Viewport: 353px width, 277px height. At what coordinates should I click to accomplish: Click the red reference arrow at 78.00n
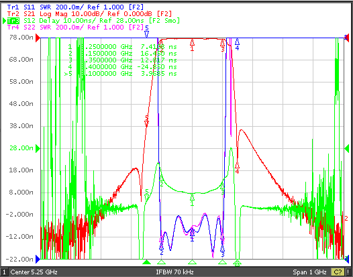(x=38, y=38)
